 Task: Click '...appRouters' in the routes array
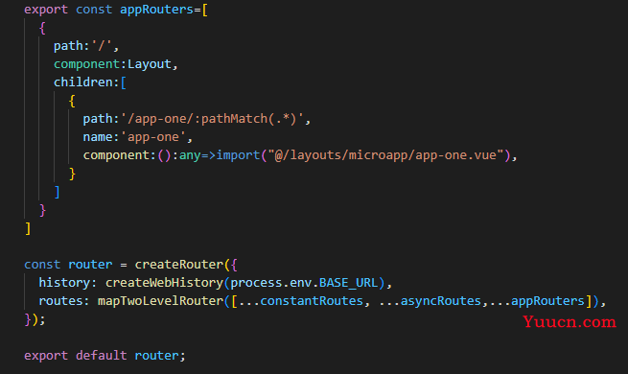537,301
